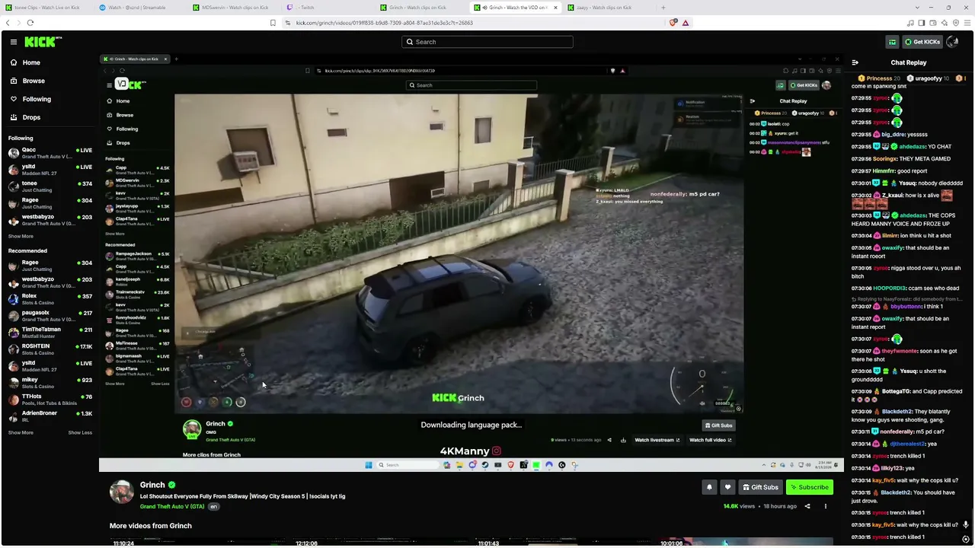Open paugasolx's recommended channel
This screenshot has height=548, width=975.
pyautogui.click(x=50, y=316)
